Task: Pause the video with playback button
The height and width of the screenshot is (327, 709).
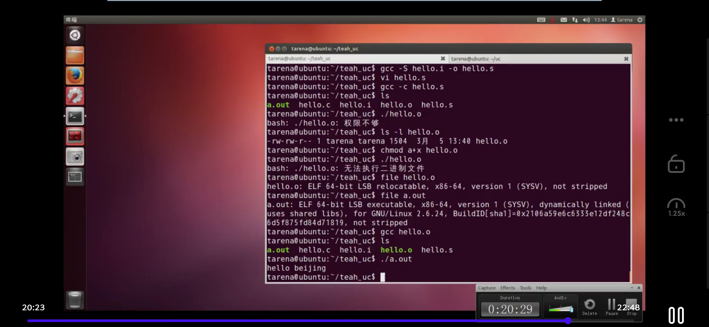Action: point(676,315)
